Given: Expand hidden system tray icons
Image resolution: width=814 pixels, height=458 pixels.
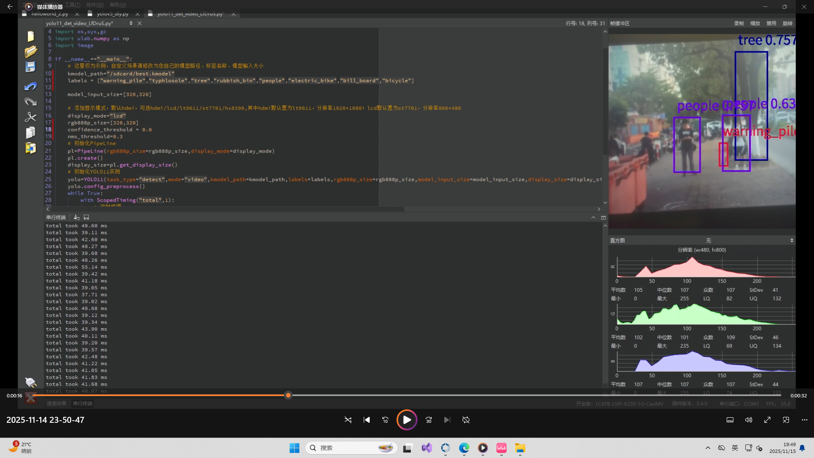Looking at the screenshot, I should 708,448.
